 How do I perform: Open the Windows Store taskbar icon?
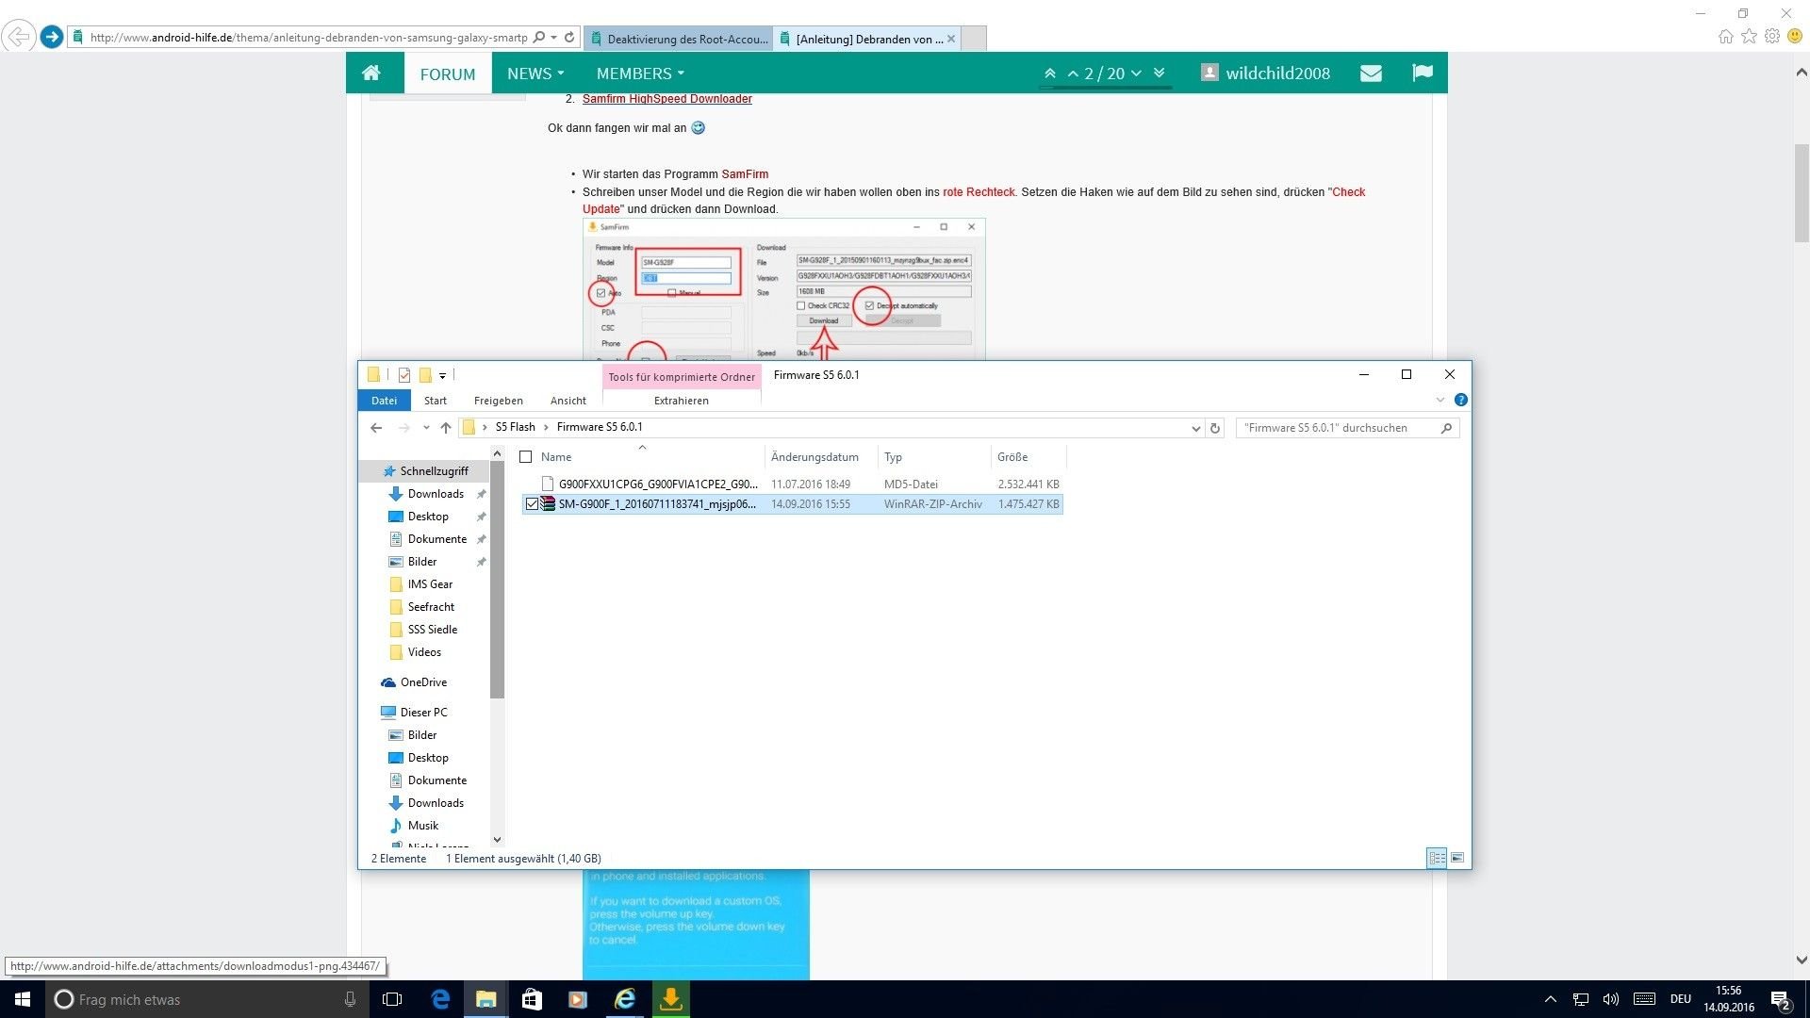tap(532, 999)
